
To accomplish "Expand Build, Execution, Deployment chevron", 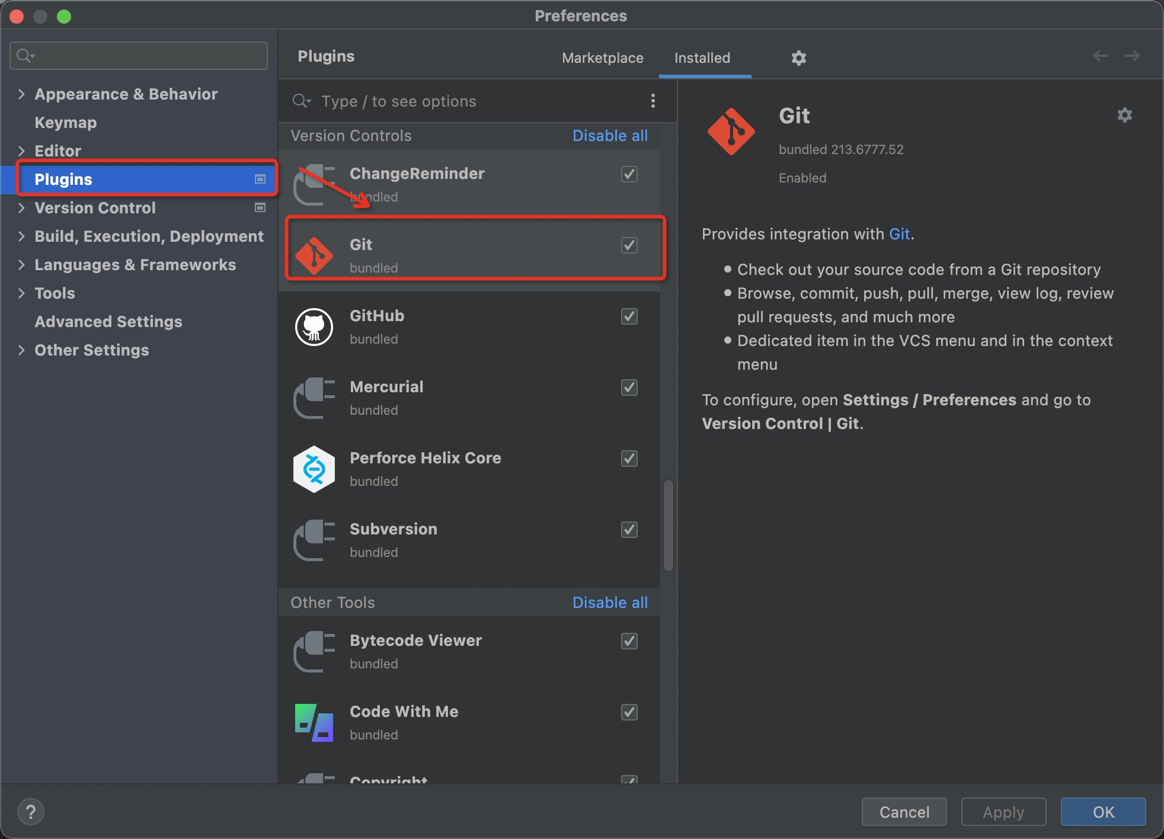I will click(x=21, y=236).
